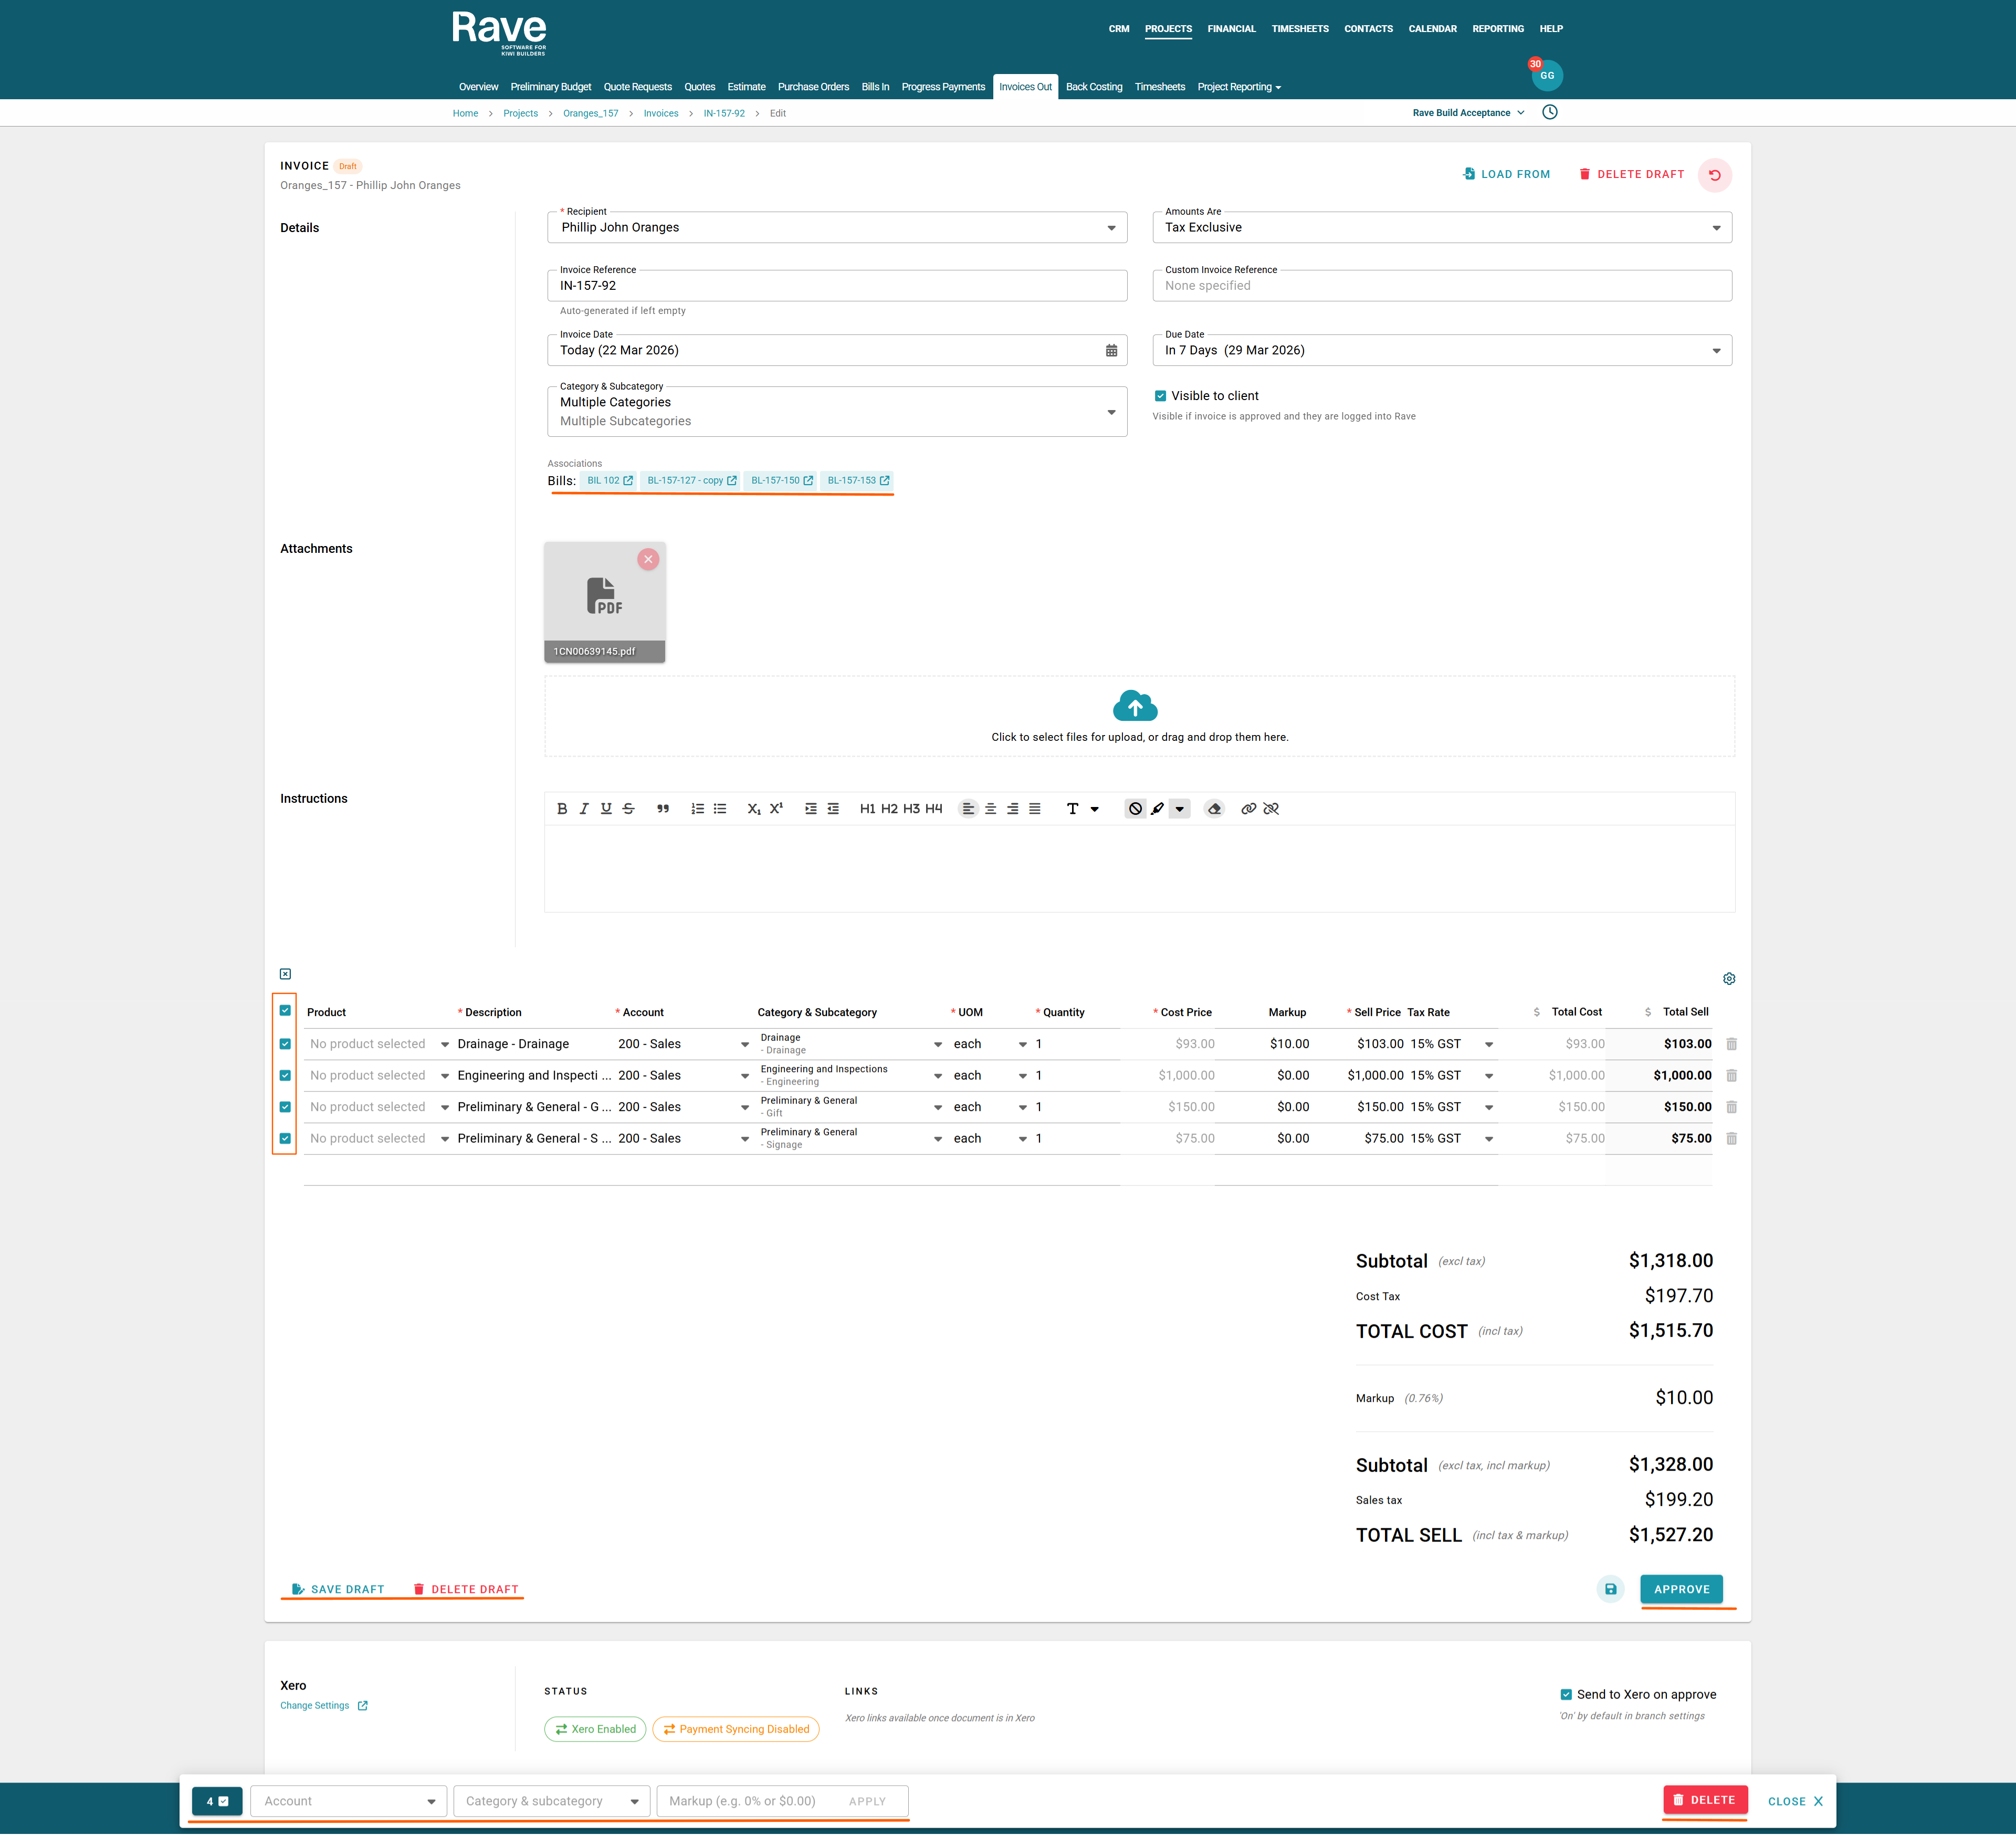The height and width of the screenshot is (1835, 2016).
Task: Open the Due Date dropdown
Action: pyautogui.click(x=1716, y=351)
